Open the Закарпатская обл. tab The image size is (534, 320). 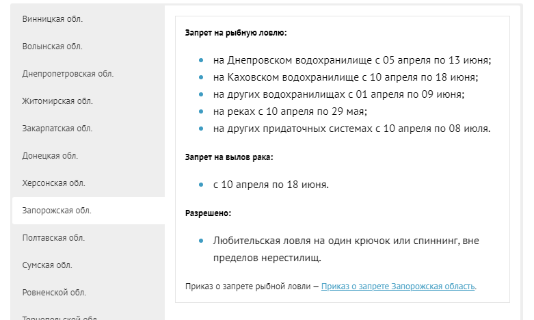point(57,129)
